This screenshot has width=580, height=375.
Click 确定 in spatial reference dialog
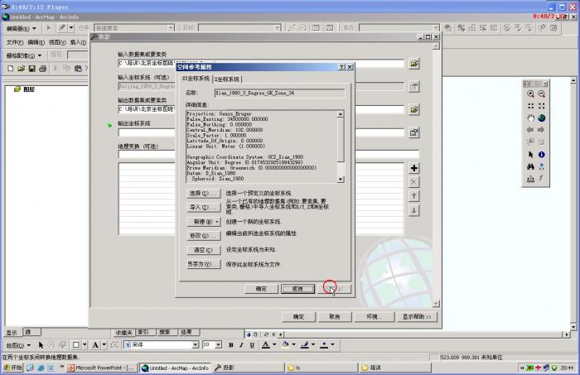(261, 289)
